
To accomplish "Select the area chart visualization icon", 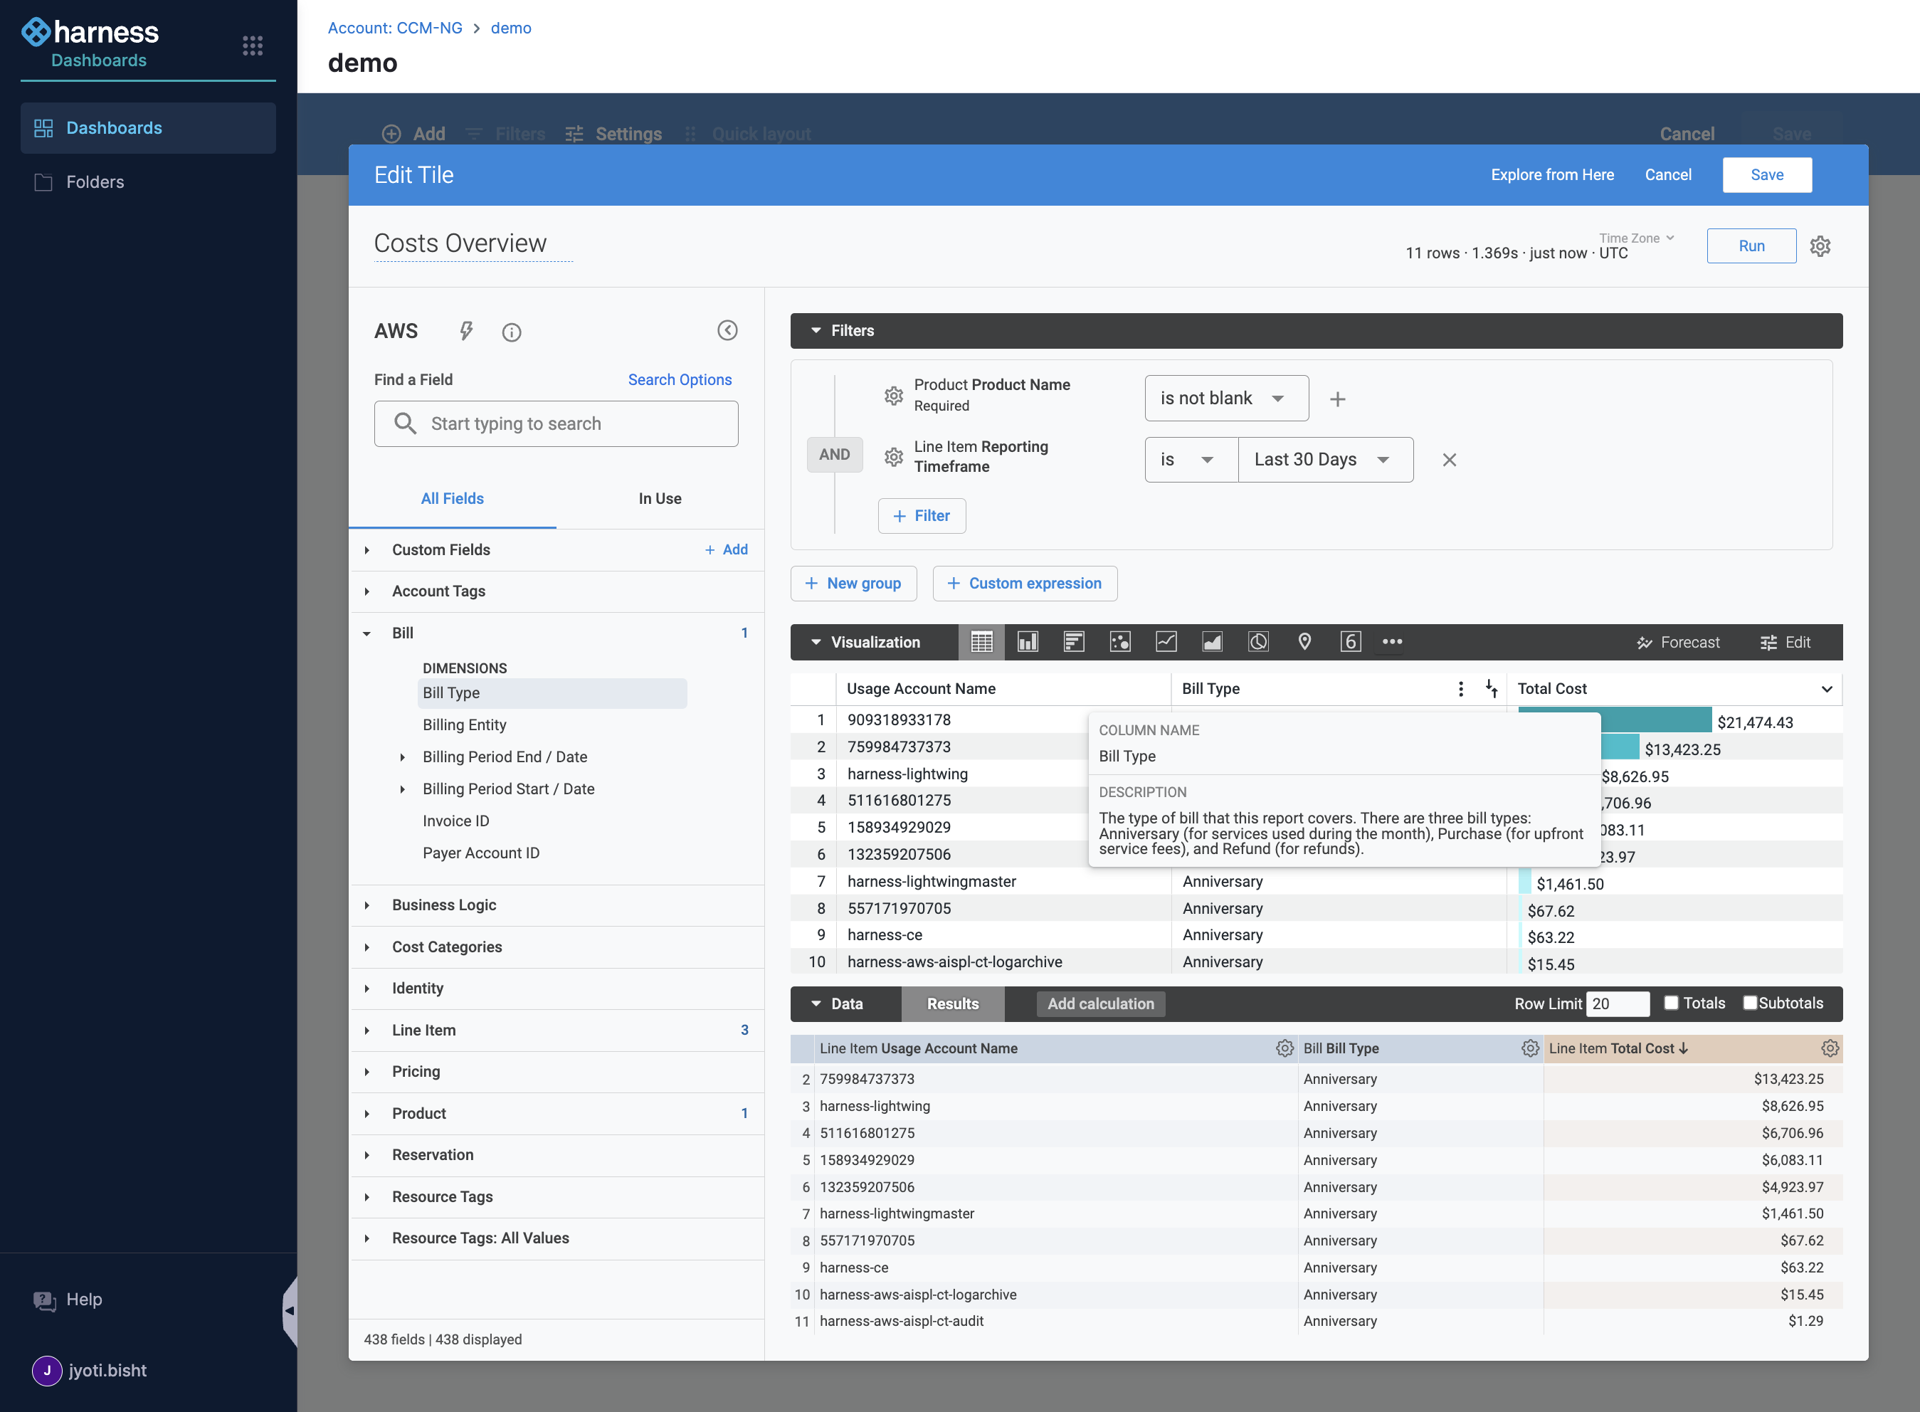I will (1213, 642).
